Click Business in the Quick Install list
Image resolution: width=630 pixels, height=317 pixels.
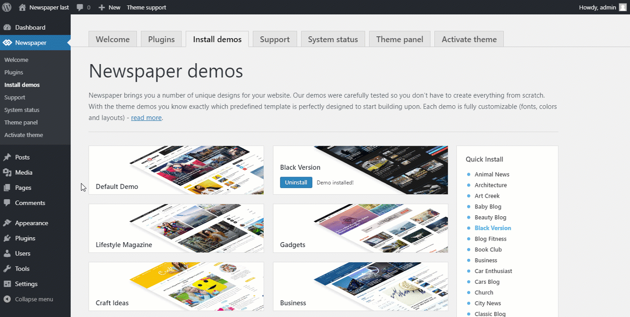[486, 260]
